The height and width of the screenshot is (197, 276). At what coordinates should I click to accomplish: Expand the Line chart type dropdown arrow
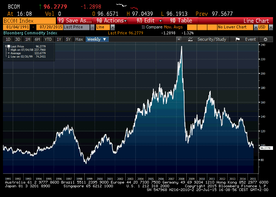point(112,27)
